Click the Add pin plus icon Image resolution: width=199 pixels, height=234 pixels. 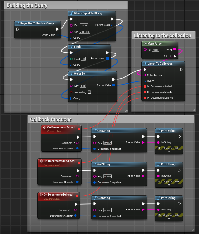pyautogui.click(x=175, y=56)
